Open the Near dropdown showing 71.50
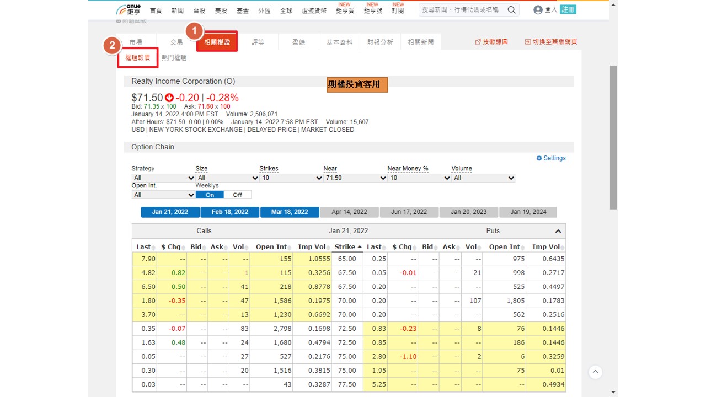This screenshot has height=397, width=706. pyautogui.click(x=355, y=178)
